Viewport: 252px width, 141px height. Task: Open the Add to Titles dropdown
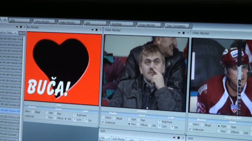pyautogui.click(x=9, y=33)
